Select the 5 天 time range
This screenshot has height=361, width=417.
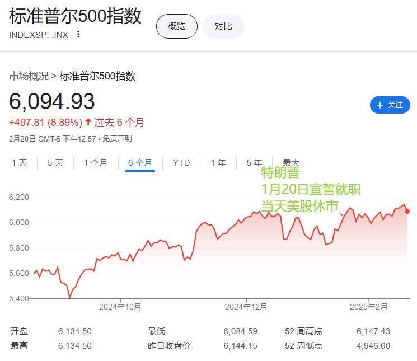coord(55,163)
